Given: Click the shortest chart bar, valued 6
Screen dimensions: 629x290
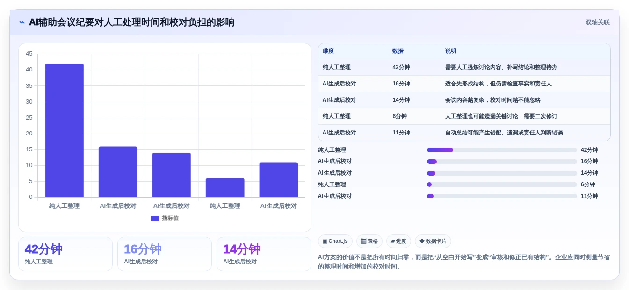Looking at the screenshot, I should pyautogui.click(x=225, y=188).
